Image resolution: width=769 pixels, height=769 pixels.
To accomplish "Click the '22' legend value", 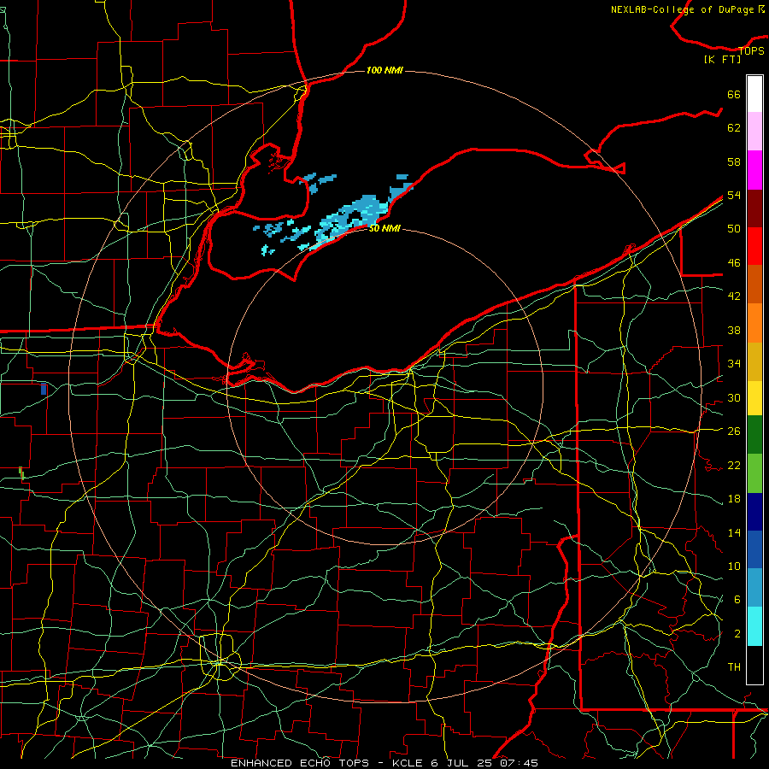I will (x=734, y=465).
